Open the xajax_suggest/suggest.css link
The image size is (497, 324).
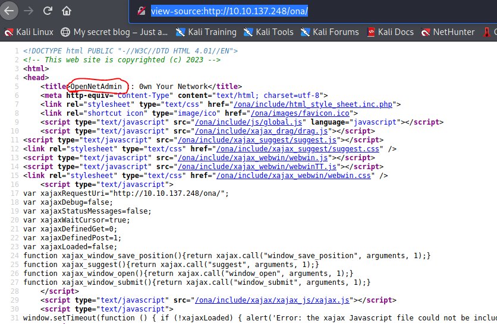coord(298,149)
